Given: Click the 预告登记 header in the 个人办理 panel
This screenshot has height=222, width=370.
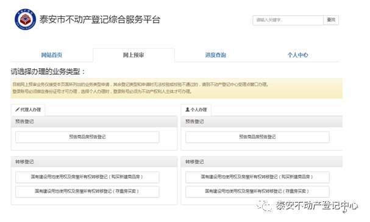Looking at the screenshot, I should 261,122.
